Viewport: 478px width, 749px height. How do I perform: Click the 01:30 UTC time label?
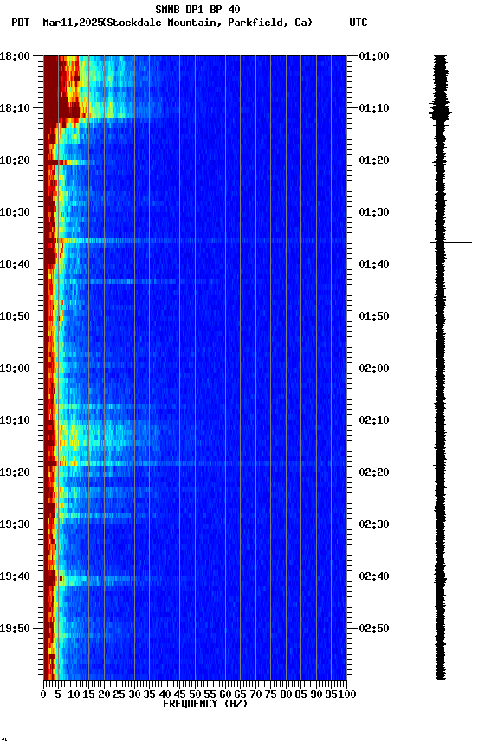click(x=374, y=212)
